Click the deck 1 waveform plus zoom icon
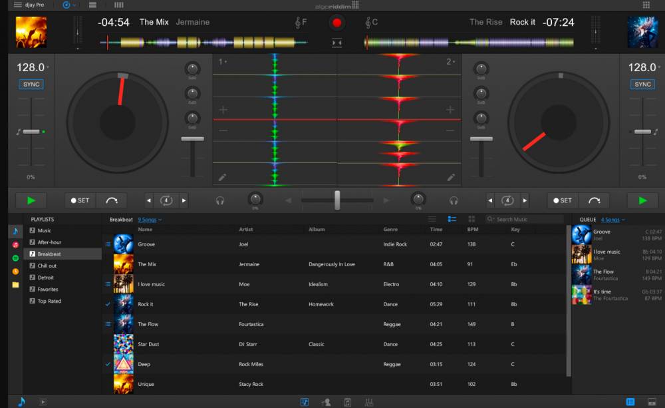The image size is (665, 408). pos(223,110)
